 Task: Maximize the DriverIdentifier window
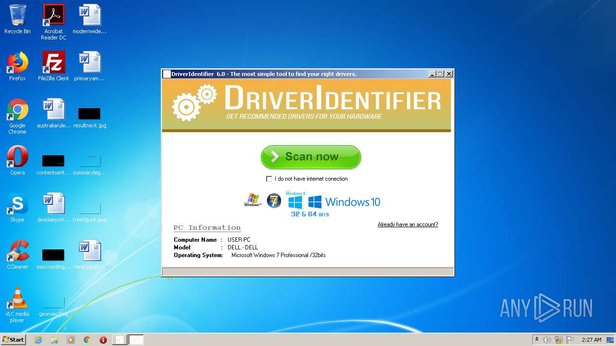point(440,74)
